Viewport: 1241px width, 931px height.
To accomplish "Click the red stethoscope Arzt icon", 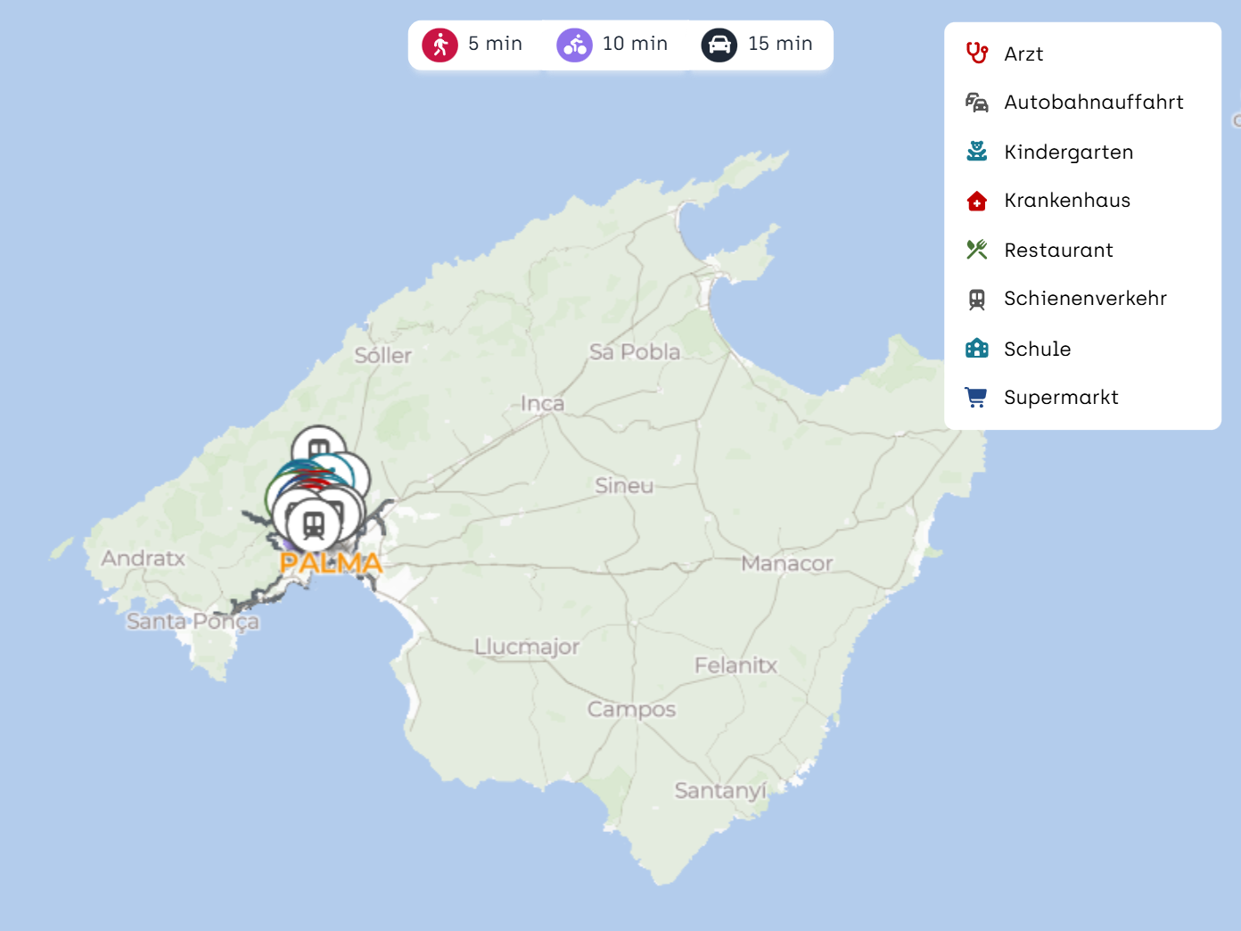I will pyautogui.click(x=977, y=54).
